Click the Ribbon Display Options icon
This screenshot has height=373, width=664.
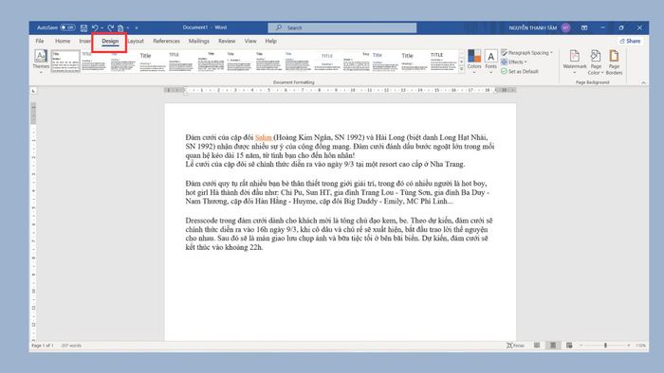[584, 27]
